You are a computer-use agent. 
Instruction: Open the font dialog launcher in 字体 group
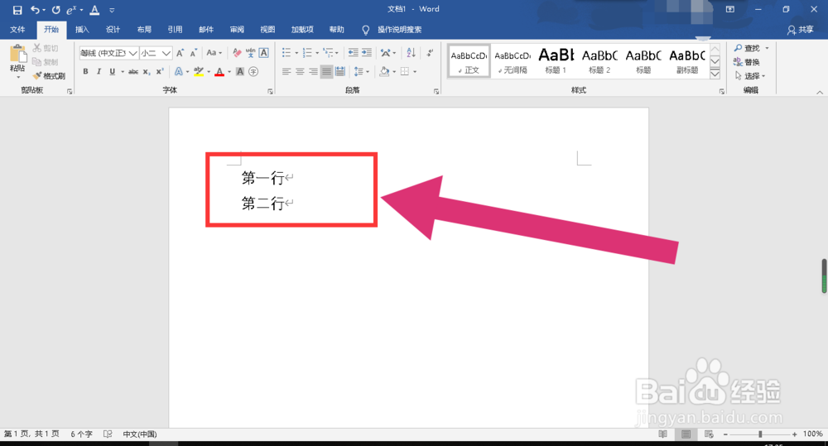point(271,91)
